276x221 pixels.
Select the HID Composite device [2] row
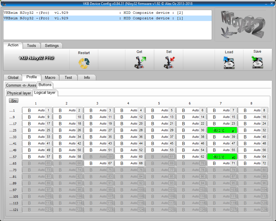coord(107,13)
